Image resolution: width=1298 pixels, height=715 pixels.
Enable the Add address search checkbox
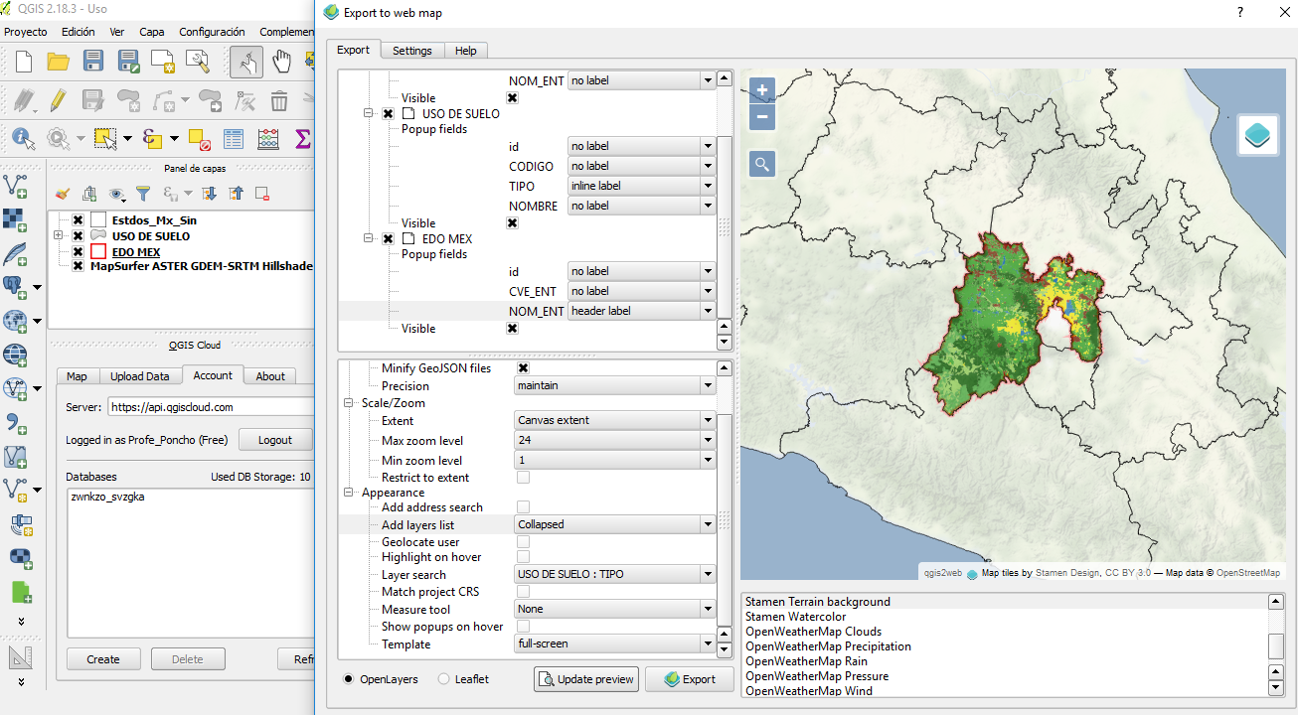pos(524,507)
